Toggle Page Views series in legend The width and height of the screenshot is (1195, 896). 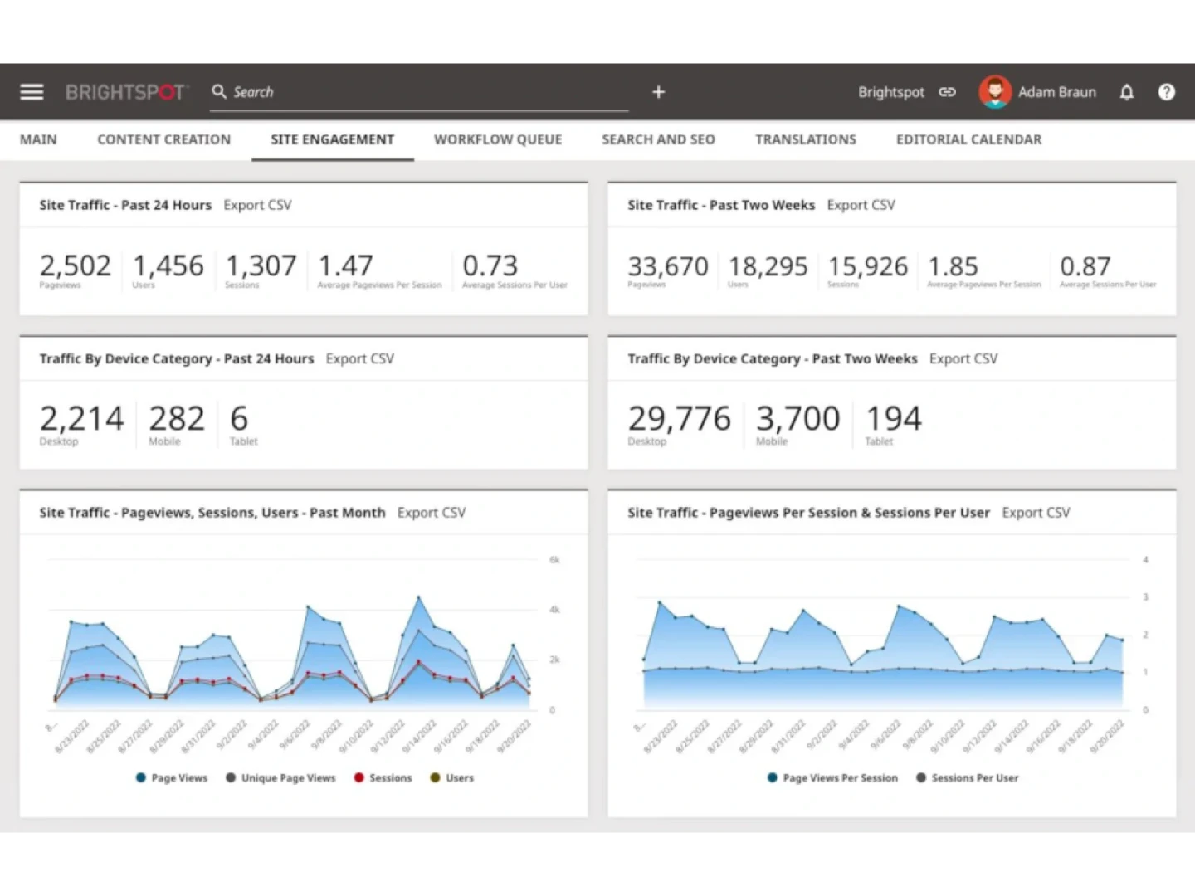click(x=178, y=778)
